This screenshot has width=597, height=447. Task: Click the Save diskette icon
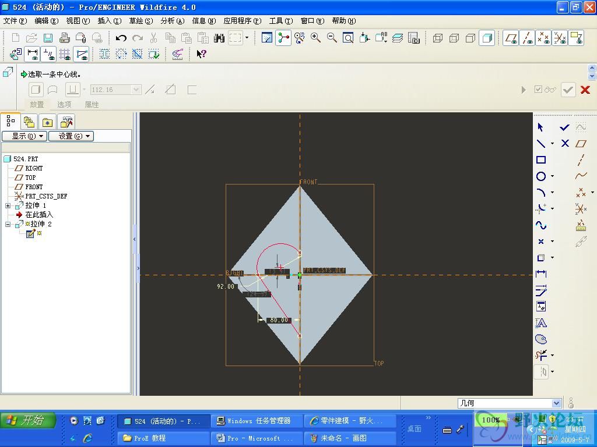[x=48, y=38]
